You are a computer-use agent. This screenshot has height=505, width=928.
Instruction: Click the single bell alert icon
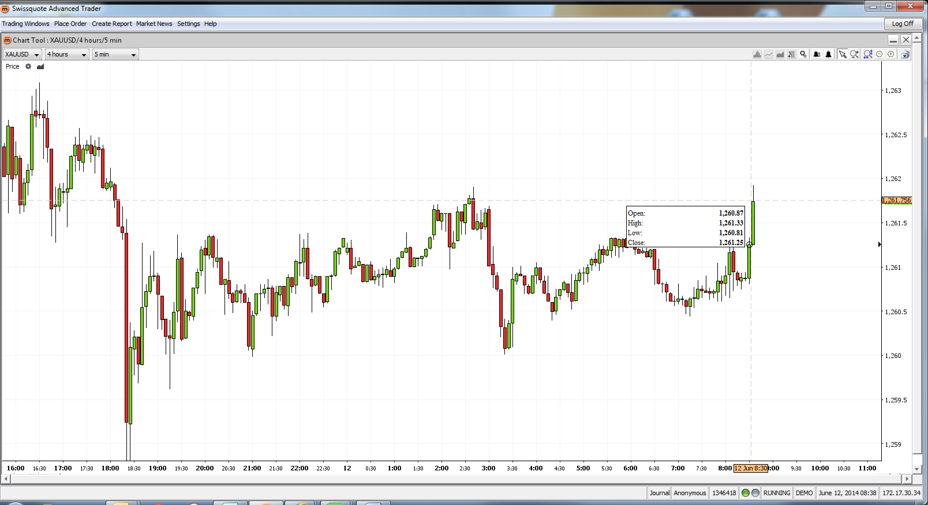point(828,54)
